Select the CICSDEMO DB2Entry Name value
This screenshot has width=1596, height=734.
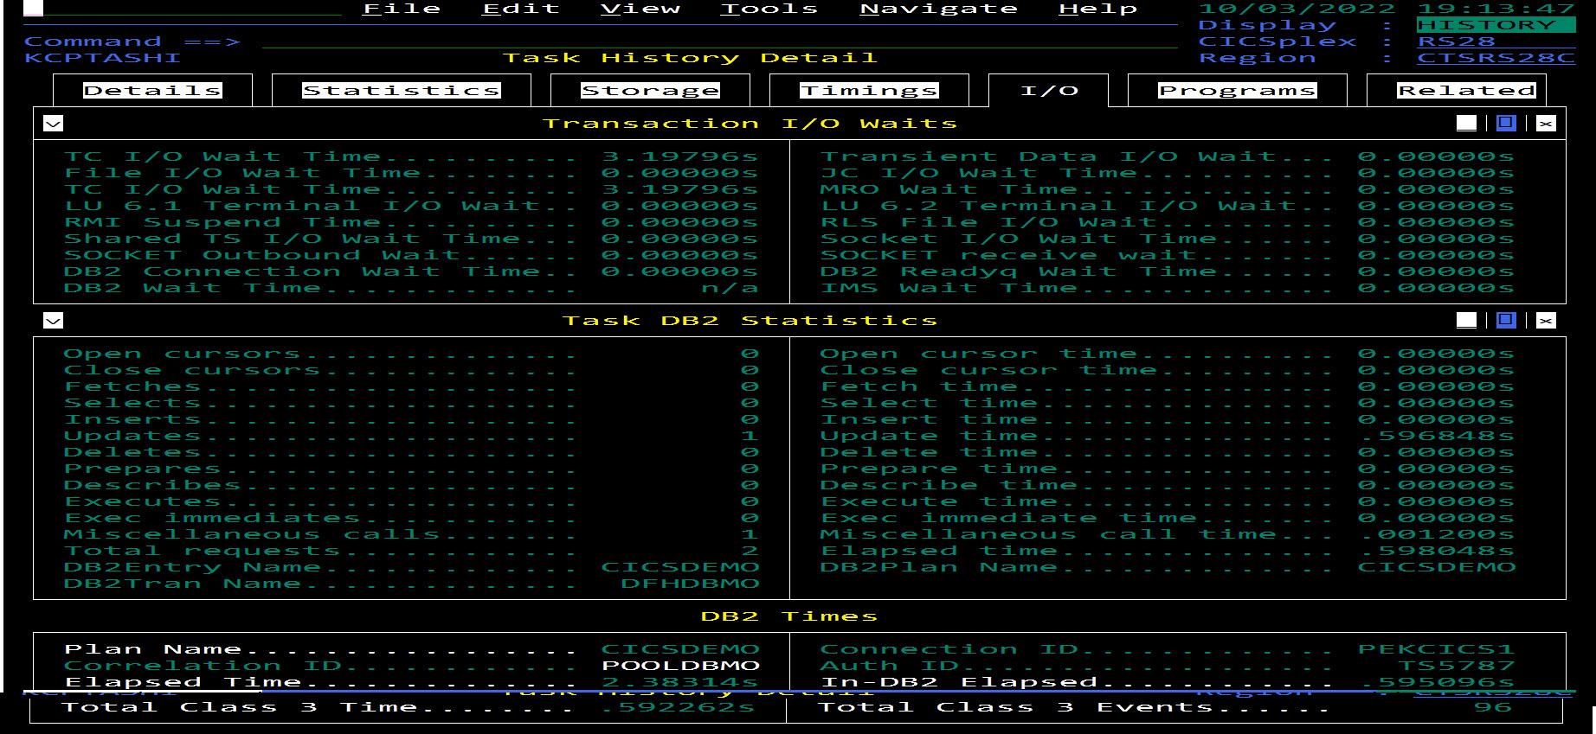(680, 567)
